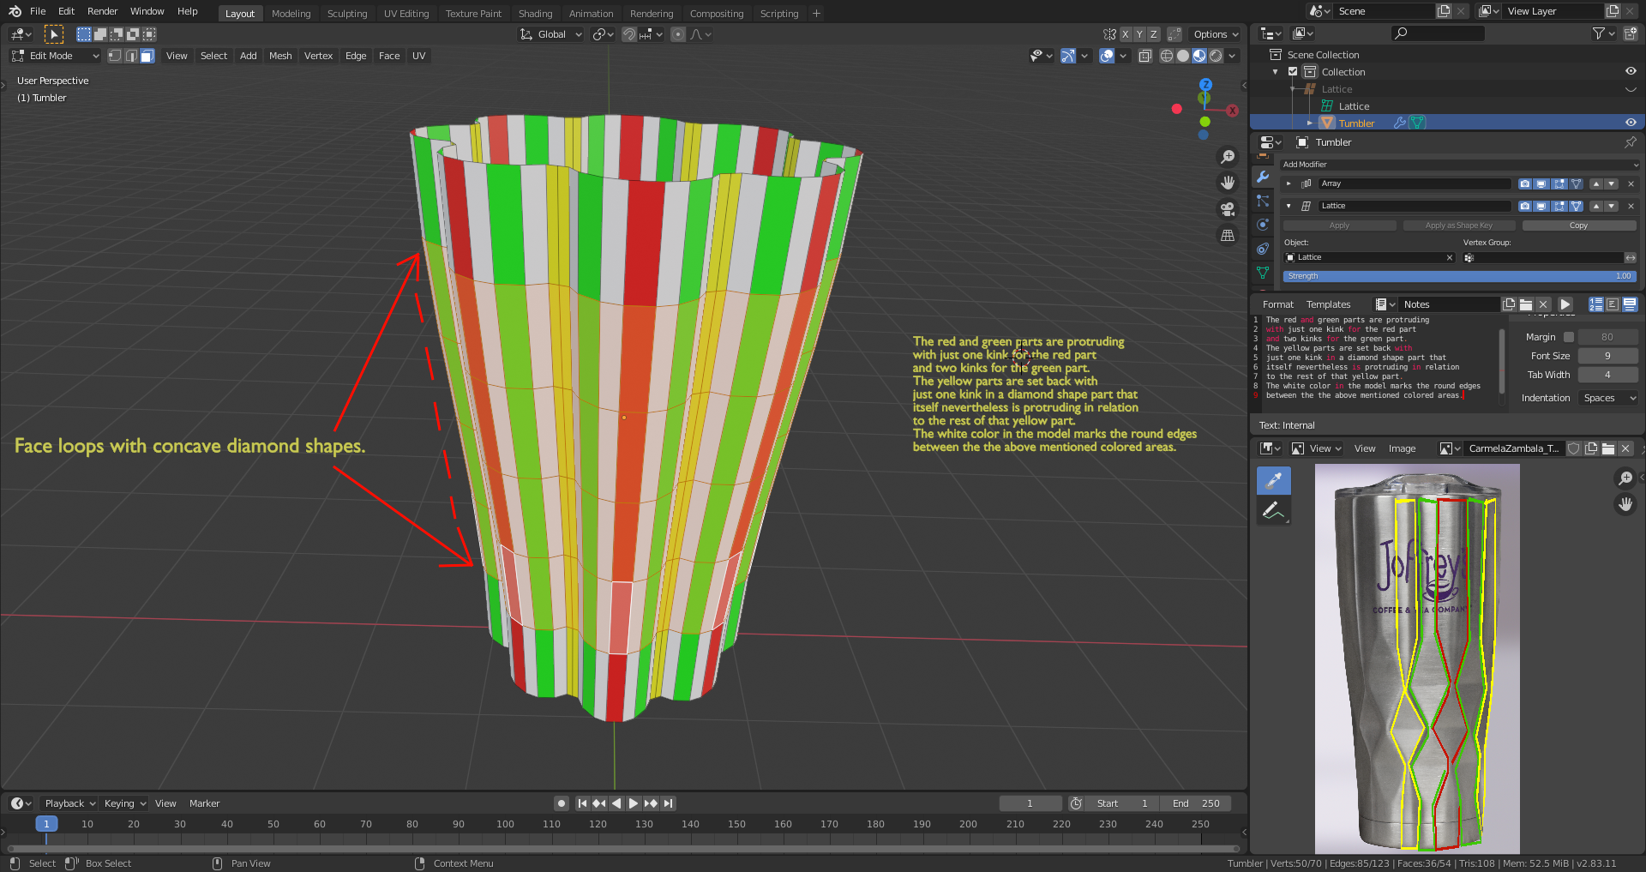The width and height of the screenshot is (1646, 872).
Task: Toggle X-ray display icon in viewport header
Action: [1144, 56]
